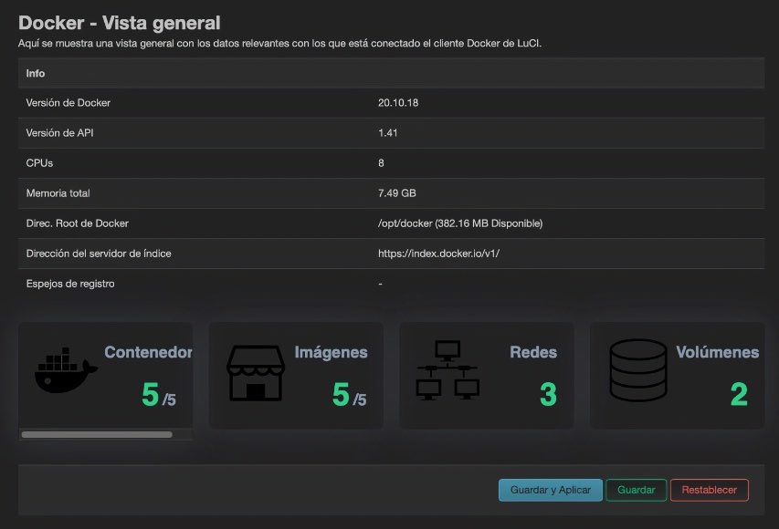Click the Memoria total label
Image resolution: width=779 pixels, height=529 pixels.
58,193
